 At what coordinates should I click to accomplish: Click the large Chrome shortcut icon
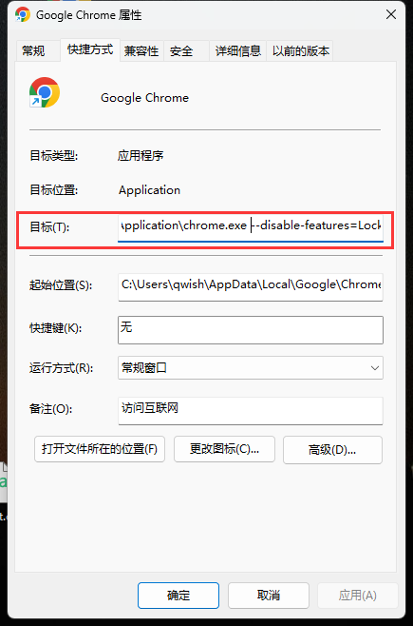45,92
